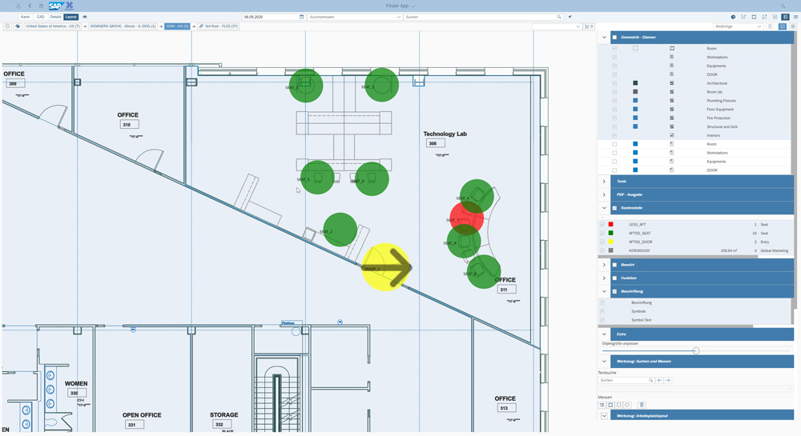The height and width of the screenshot is (436, 801).
Task: Go back using the header back arrow
Action: tap(30, 6)
